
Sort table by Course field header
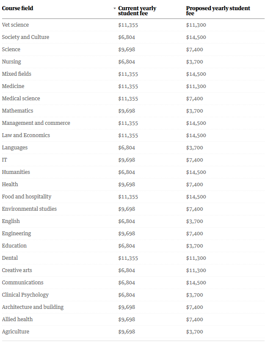(17, 8)
